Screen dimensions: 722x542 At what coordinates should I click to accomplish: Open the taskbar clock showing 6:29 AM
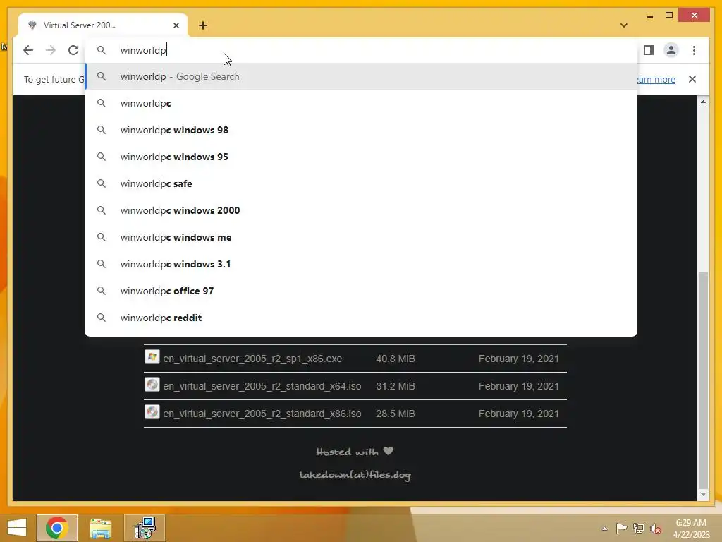pyautogui.click(x=691, y=529)
